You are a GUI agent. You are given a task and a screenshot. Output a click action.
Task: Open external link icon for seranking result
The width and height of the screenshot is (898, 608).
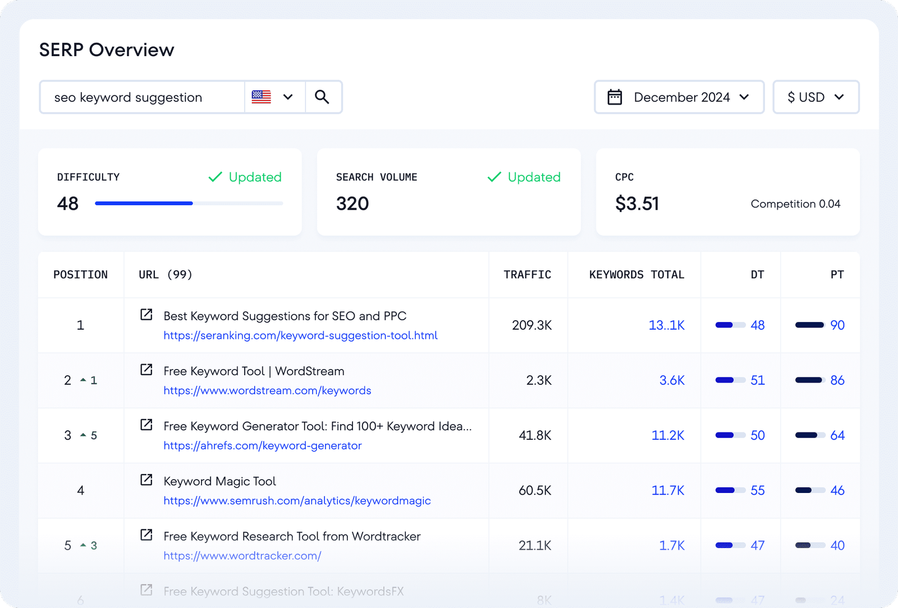(146, 315)
